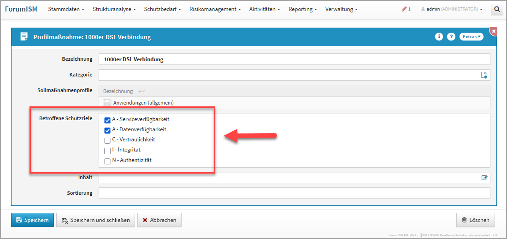Click the search magnifier icon
This screenshot has width=507, height=239.
tap(497, 10)
